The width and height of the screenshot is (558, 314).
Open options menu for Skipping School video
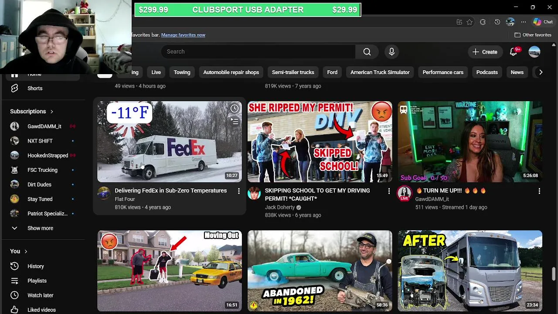tap(389, 191)
